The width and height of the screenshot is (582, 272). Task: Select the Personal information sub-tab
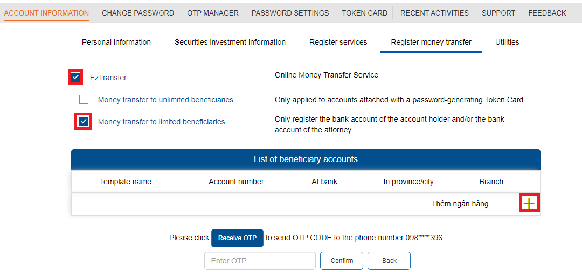[116, 42]
